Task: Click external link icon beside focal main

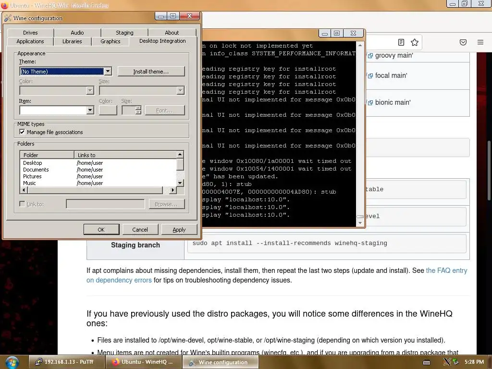Action: tap(370, 76)
